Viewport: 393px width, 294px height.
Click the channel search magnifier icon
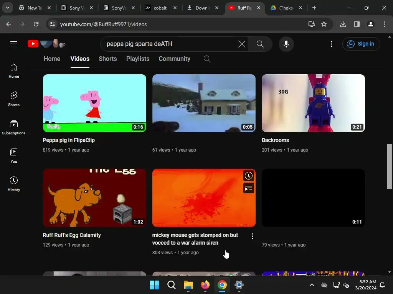207,59
